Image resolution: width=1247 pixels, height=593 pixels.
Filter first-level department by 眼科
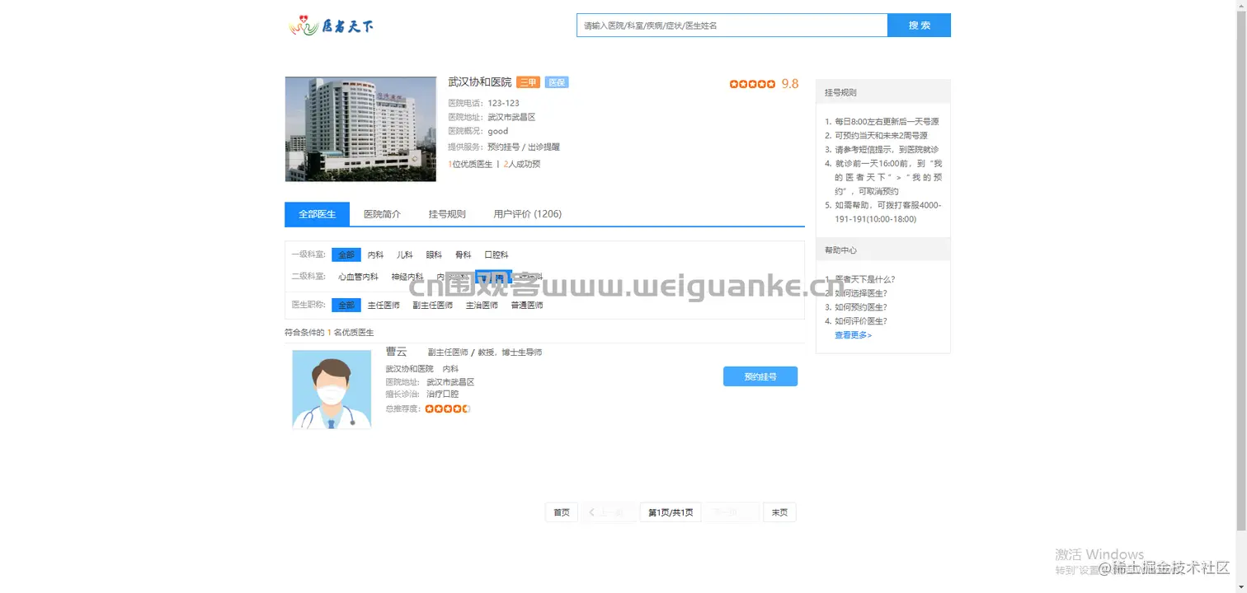(x=434, y=255)
